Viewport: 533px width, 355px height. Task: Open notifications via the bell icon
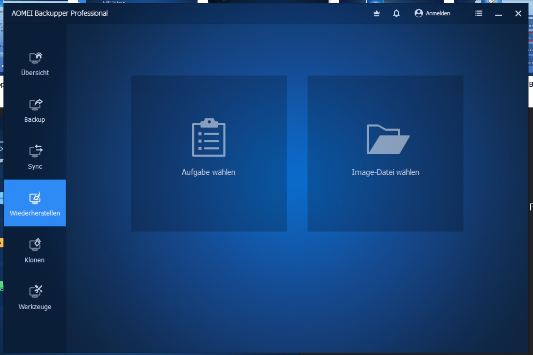396,14
